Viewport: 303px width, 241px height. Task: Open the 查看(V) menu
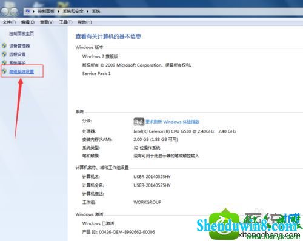(x=47, y=22)
